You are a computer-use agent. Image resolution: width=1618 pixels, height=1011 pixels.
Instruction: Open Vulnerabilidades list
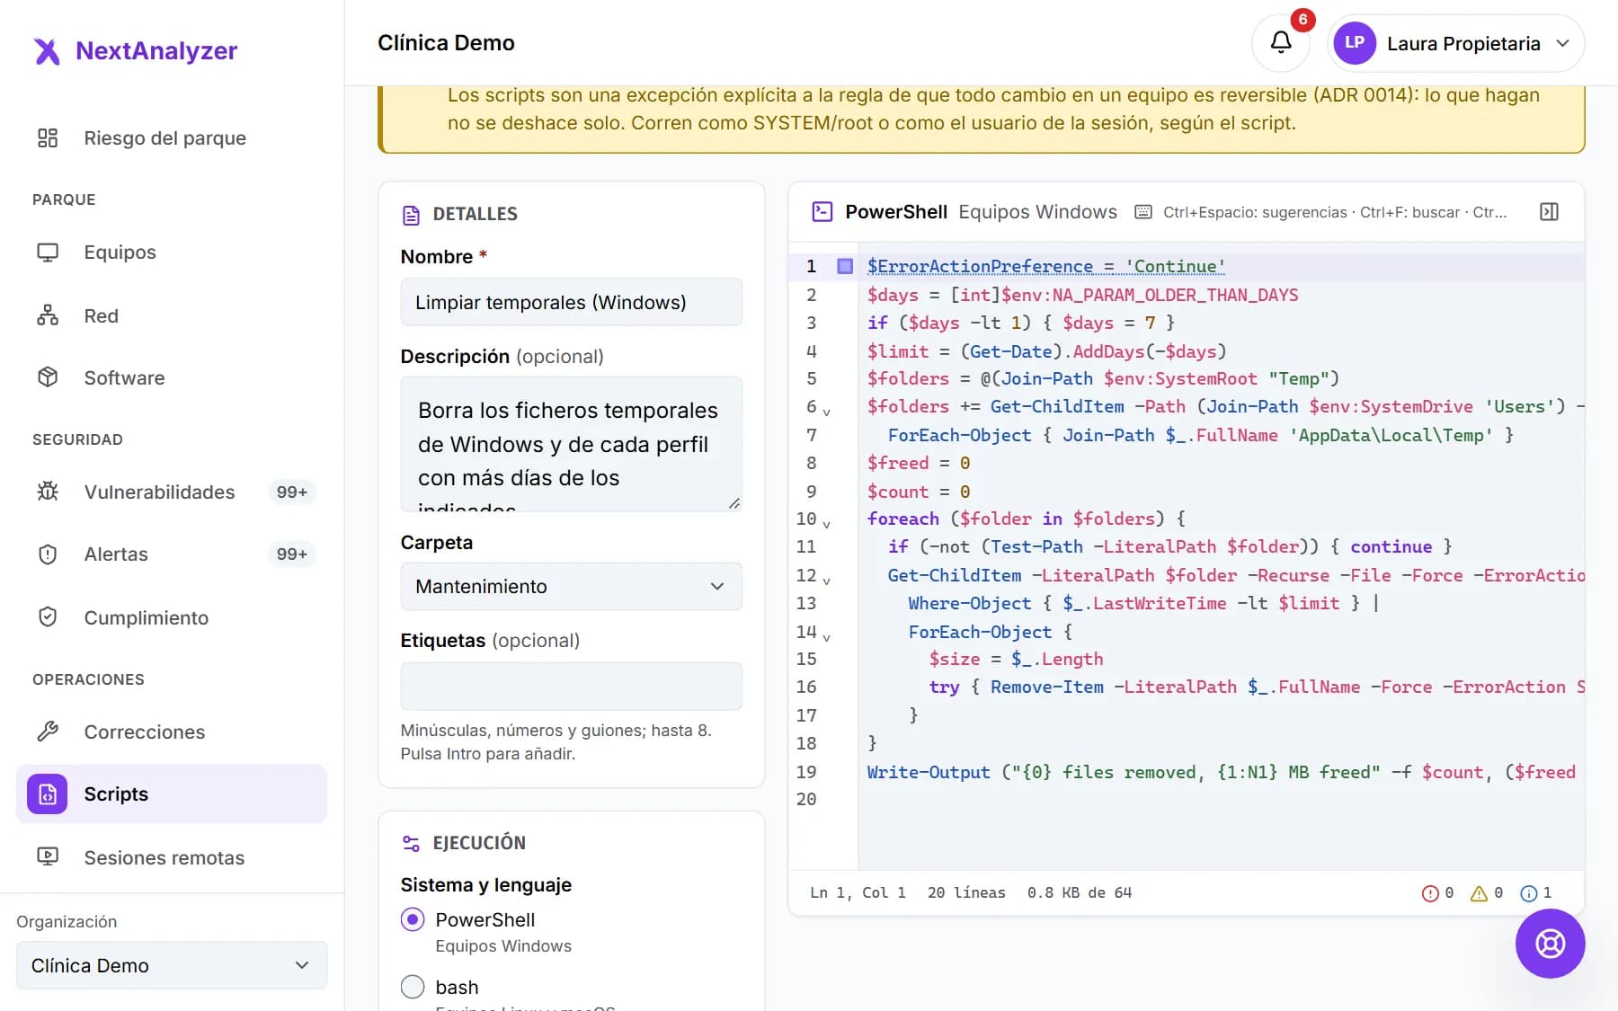click(172, 492)
